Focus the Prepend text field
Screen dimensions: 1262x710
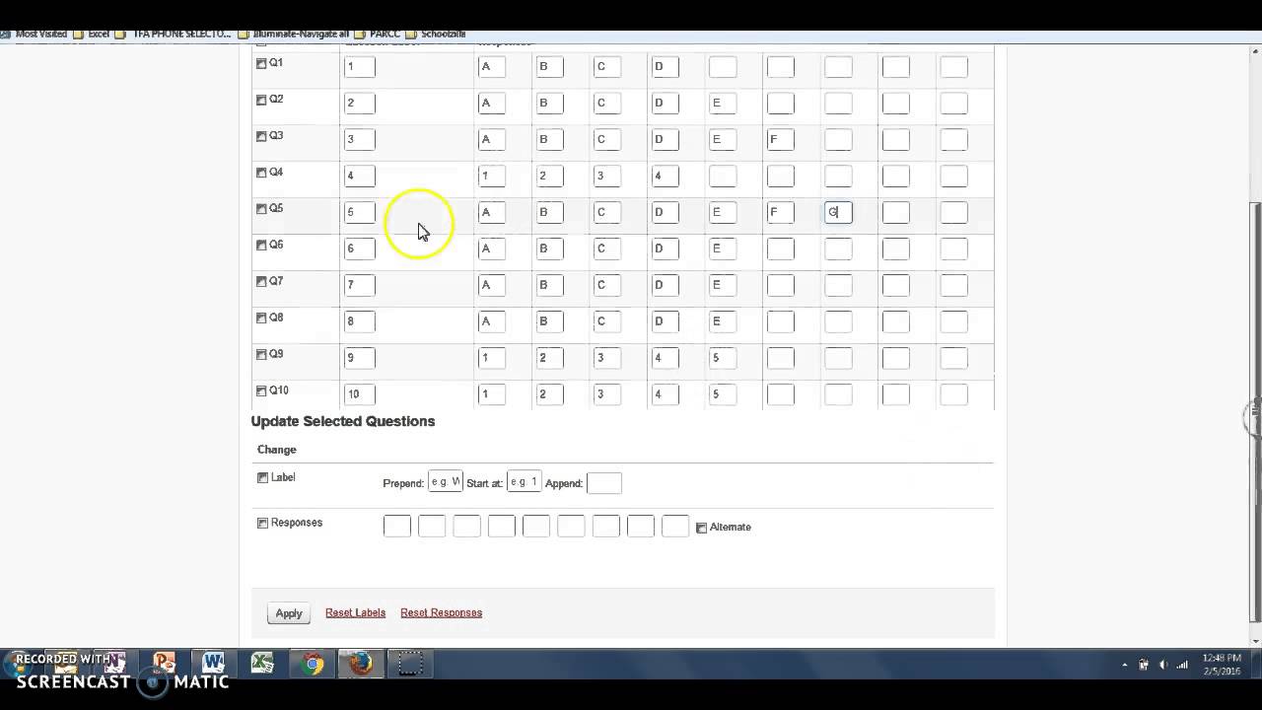(445, 482)
